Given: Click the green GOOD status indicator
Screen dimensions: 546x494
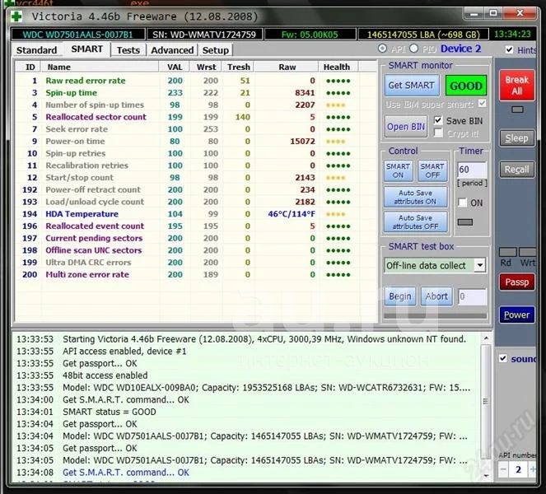Looking at the screenshot, I should click(x=466, y=86).
